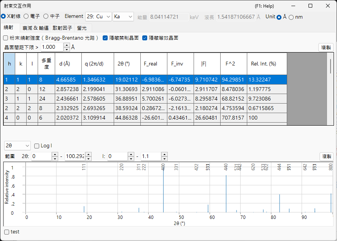Decrease 晶面間距下限 with down arrow
The height and width of the screenshot is (241, 337).
click(x=67, y=49)
